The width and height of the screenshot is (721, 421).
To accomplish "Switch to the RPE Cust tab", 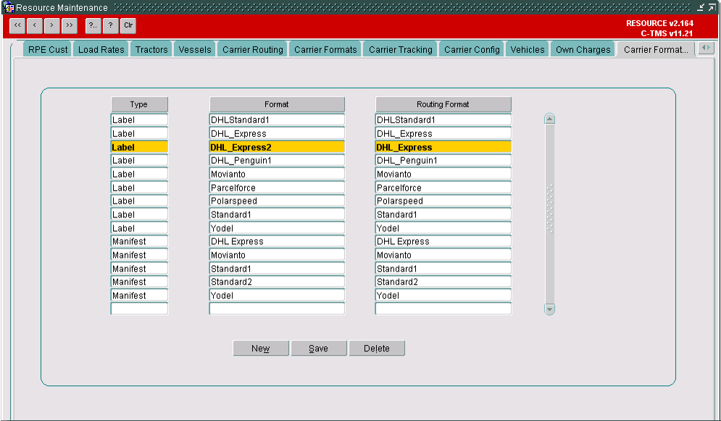I will coord(47,50).
